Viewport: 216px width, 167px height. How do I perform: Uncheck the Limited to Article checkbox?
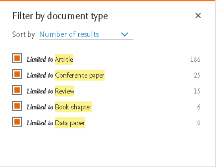point(17,59)
